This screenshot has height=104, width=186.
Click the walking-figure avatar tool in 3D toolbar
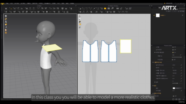6,12
